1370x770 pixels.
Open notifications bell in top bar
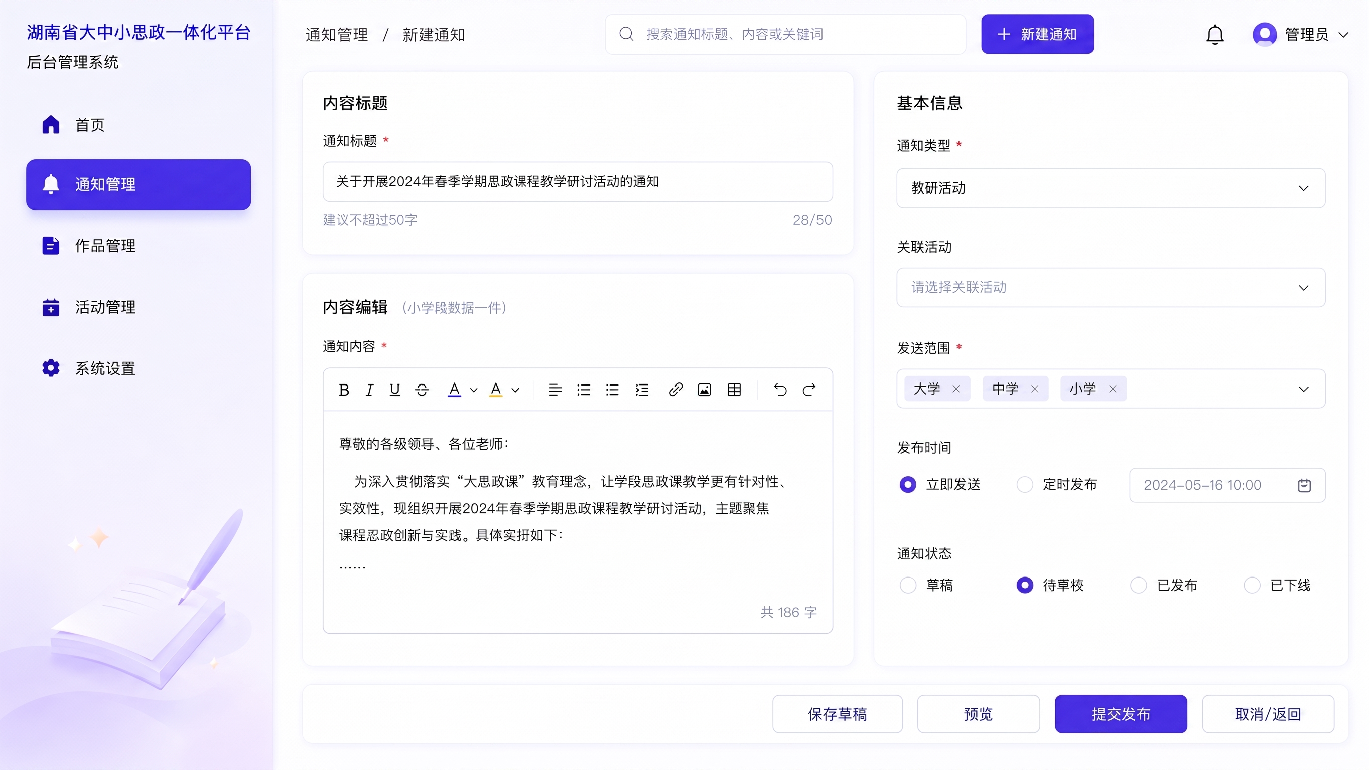tap(1215, 35)
